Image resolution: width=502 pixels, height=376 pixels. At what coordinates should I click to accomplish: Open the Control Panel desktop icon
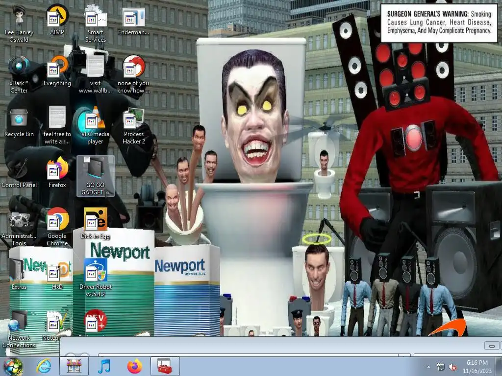19,173
